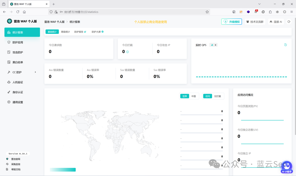Select 访问 data filter

pos(208,96)
